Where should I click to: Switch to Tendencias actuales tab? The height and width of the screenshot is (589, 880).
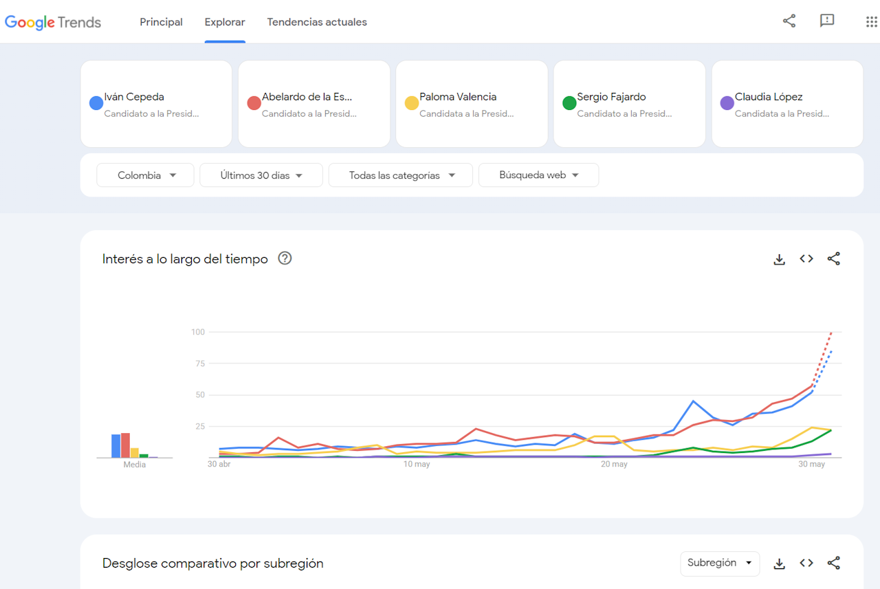coord(317,22)
